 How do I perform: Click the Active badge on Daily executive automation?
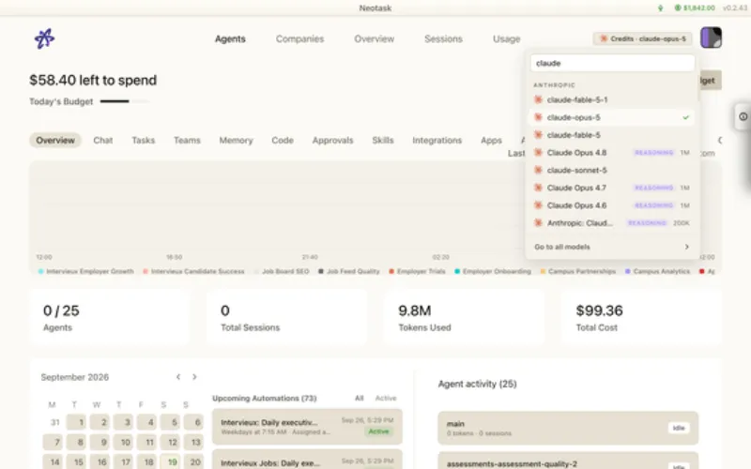378,431
